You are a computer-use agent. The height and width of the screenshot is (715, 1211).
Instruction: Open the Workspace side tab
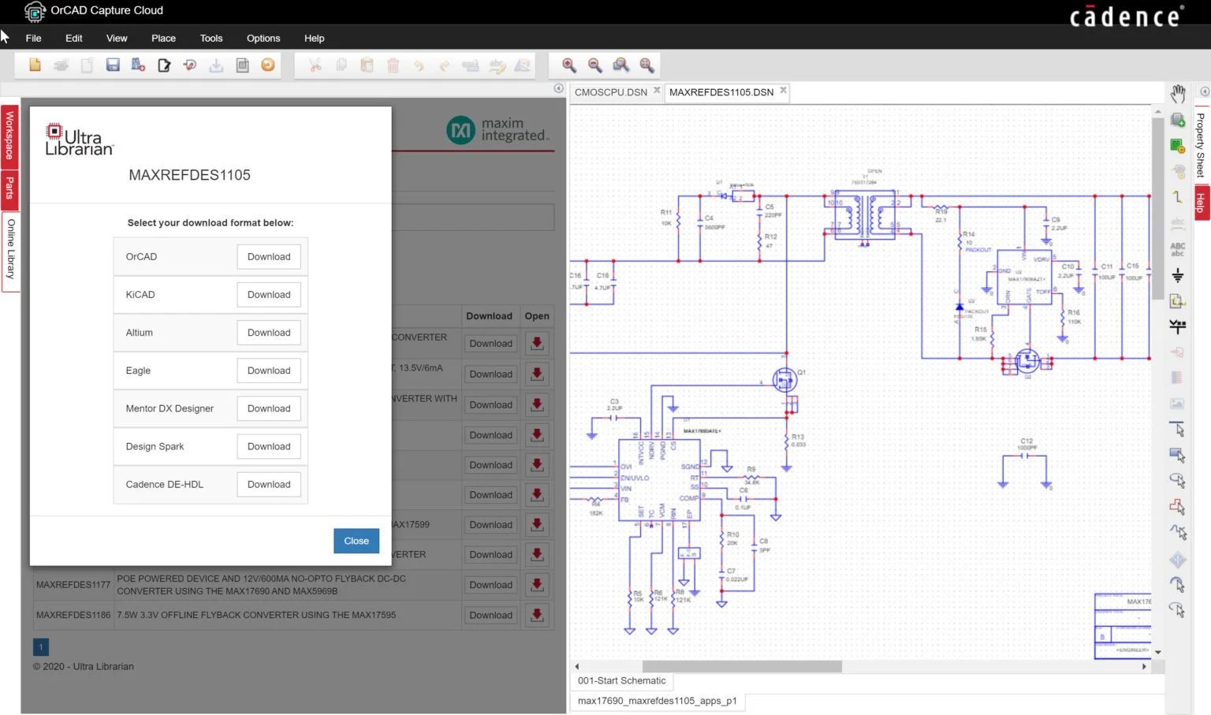pyautogui.click(x=9, y=136)
